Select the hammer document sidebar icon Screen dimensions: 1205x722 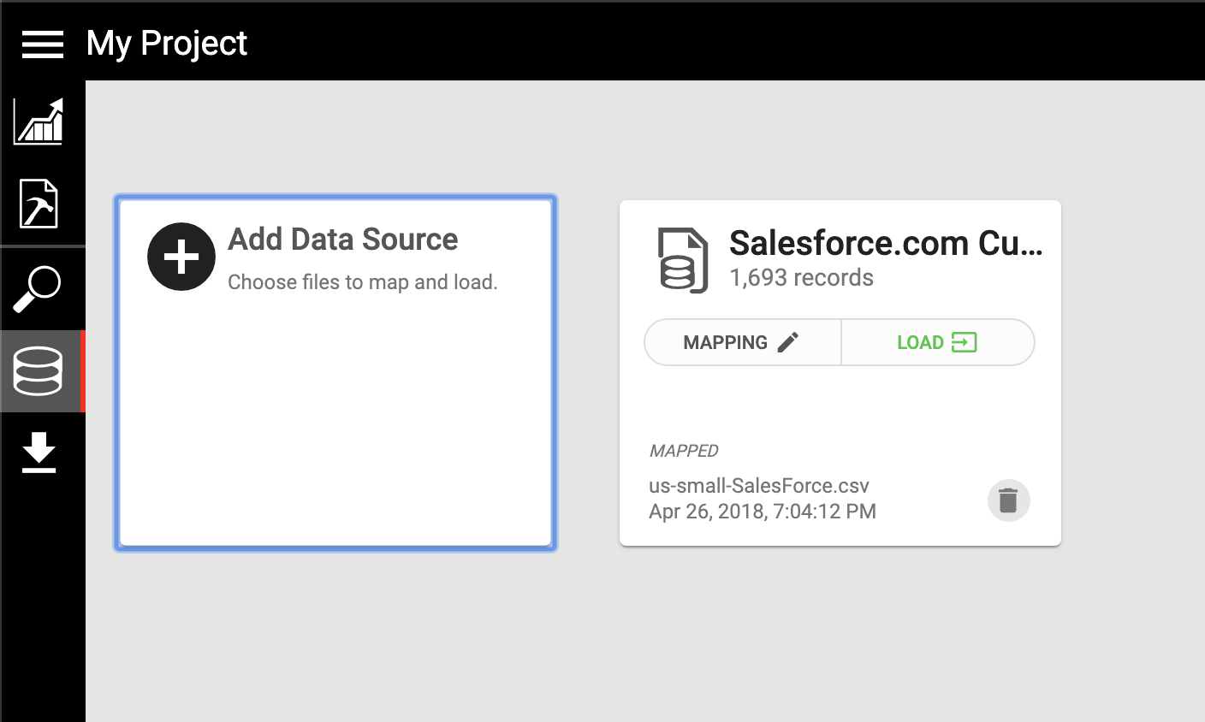pos(39,204)
